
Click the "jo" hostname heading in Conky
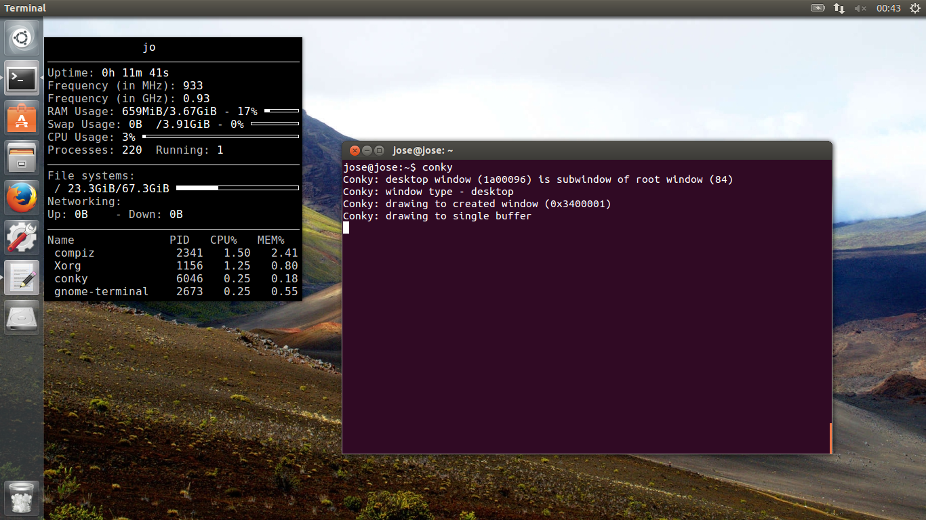click(149, 47)
